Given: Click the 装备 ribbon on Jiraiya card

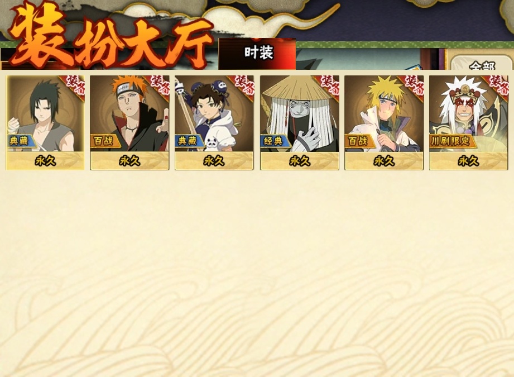Looking at the screenshot, I should coord(498,85).
